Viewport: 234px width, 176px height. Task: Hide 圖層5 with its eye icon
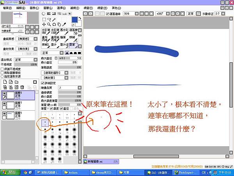[4, 113]
